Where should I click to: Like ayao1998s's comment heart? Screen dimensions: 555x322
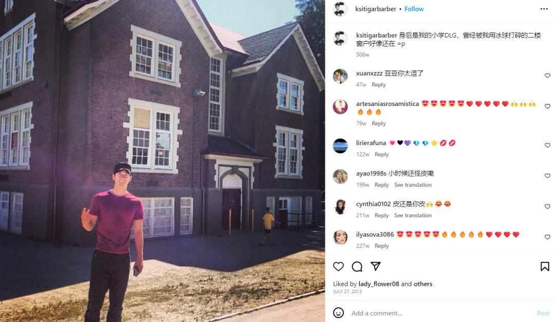547,176
